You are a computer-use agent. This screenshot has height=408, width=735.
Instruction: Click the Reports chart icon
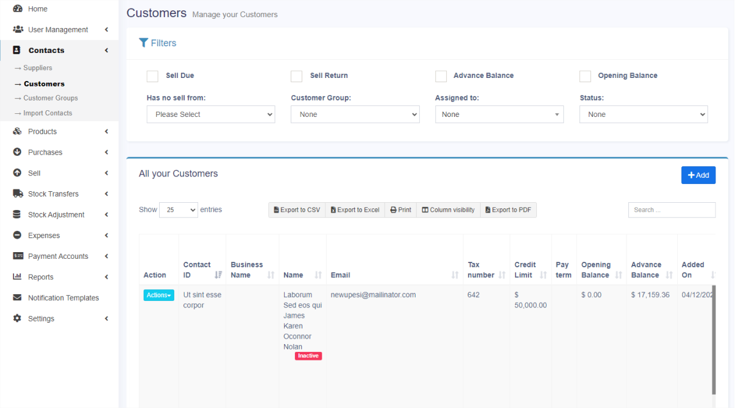point(17,277)
